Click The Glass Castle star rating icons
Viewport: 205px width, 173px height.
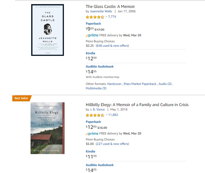click(95, 17)
